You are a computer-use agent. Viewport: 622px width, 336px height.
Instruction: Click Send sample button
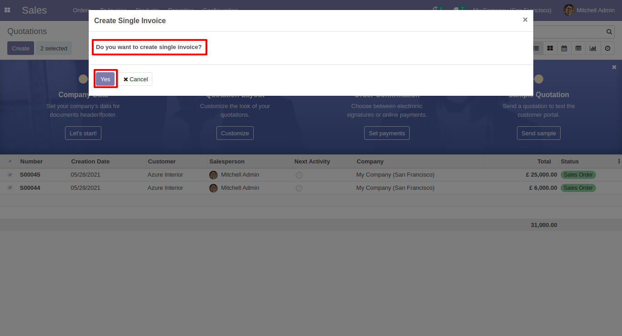[x=539, y=133]
